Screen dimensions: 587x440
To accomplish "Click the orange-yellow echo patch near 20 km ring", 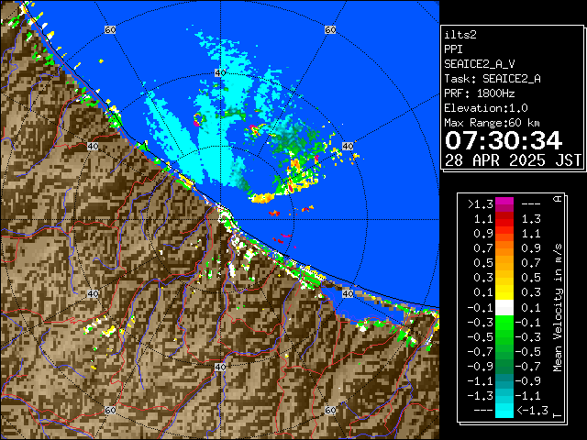I will point(262,198).
